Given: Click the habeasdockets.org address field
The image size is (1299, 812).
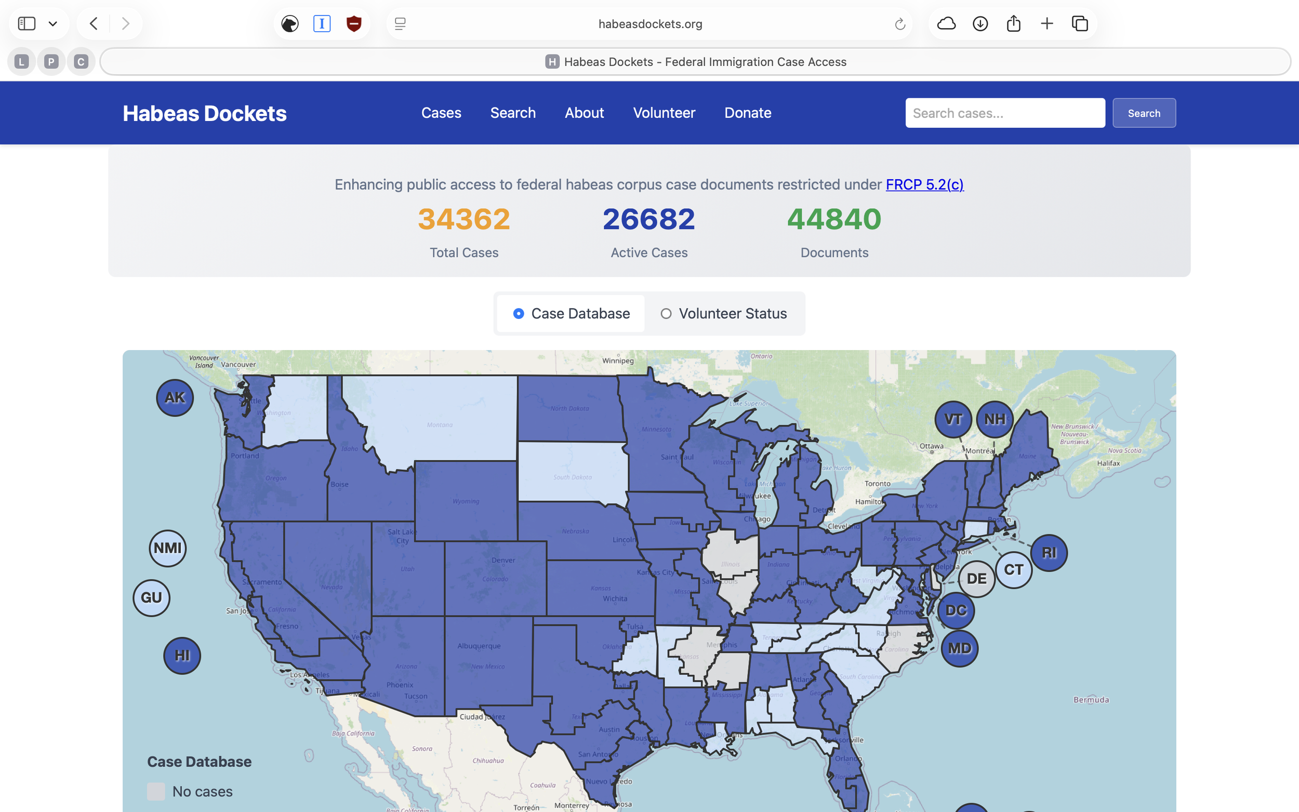Looking at the screenshot, I should click(x=650, y=23).
